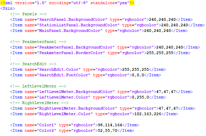Click the 0,255,0 value of LeftLevelMeter.Color
The height and width of the screenshot is (136, 206).
coord(141,97)
